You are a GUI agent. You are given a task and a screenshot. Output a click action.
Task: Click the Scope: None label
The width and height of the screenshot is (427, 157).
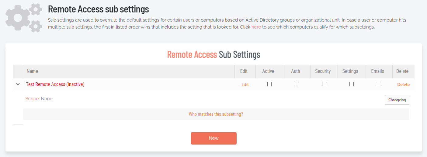[39, 99]
